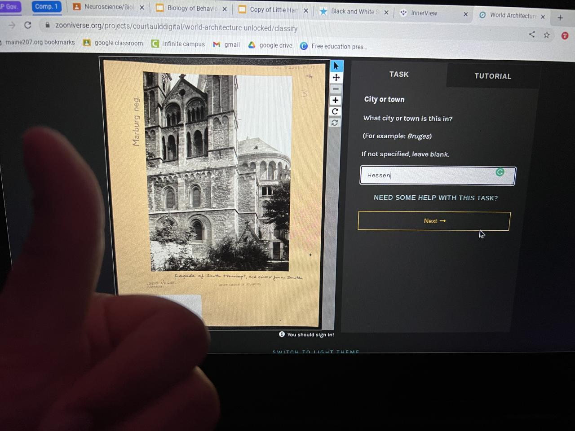Switch to the TASK tab
The height and width of the screenshot is (431, 575).
coord(399,75)
